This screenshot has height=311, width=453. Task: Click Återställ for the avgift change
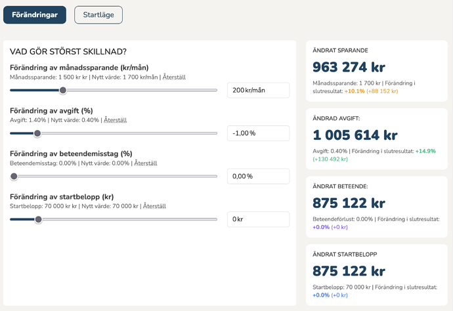[x=115, y=120]
